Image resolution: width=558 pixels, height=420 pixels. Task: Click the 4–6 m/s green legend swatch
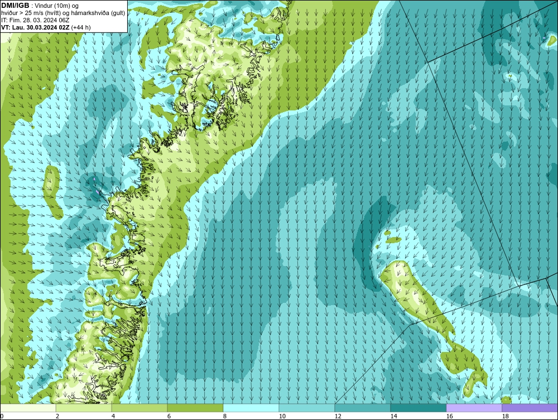[139, 408]
